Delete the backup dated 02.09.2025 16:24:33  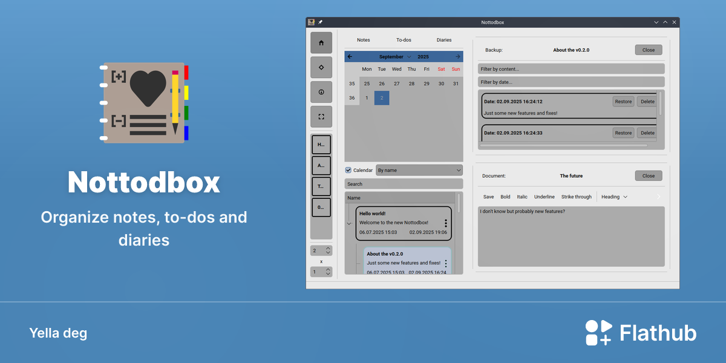coord(647,133)
